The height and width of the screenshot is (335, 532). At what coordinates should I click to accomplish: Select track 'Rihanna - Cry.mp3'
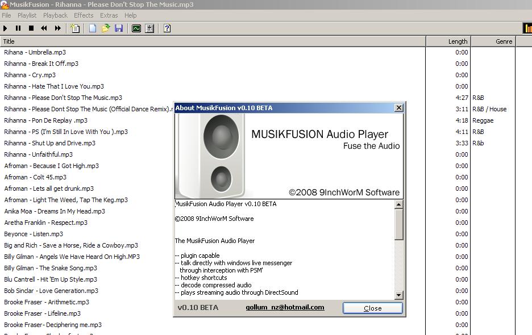click(x=30, y=75)
